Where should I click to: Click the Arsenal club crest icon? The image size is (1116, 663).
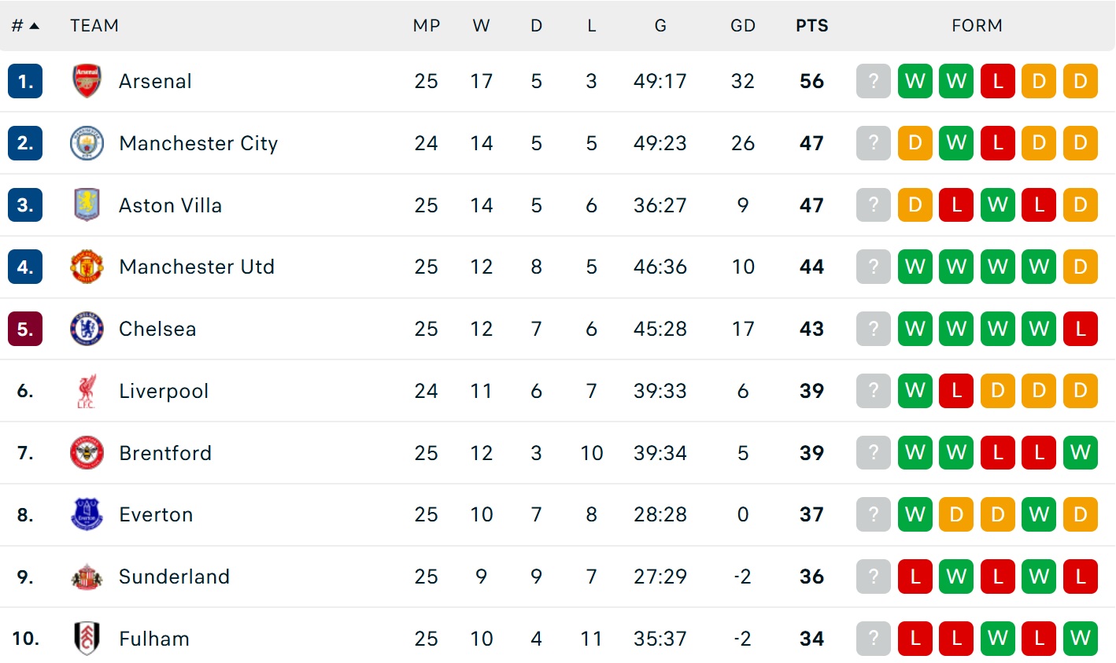click(87, 81)
